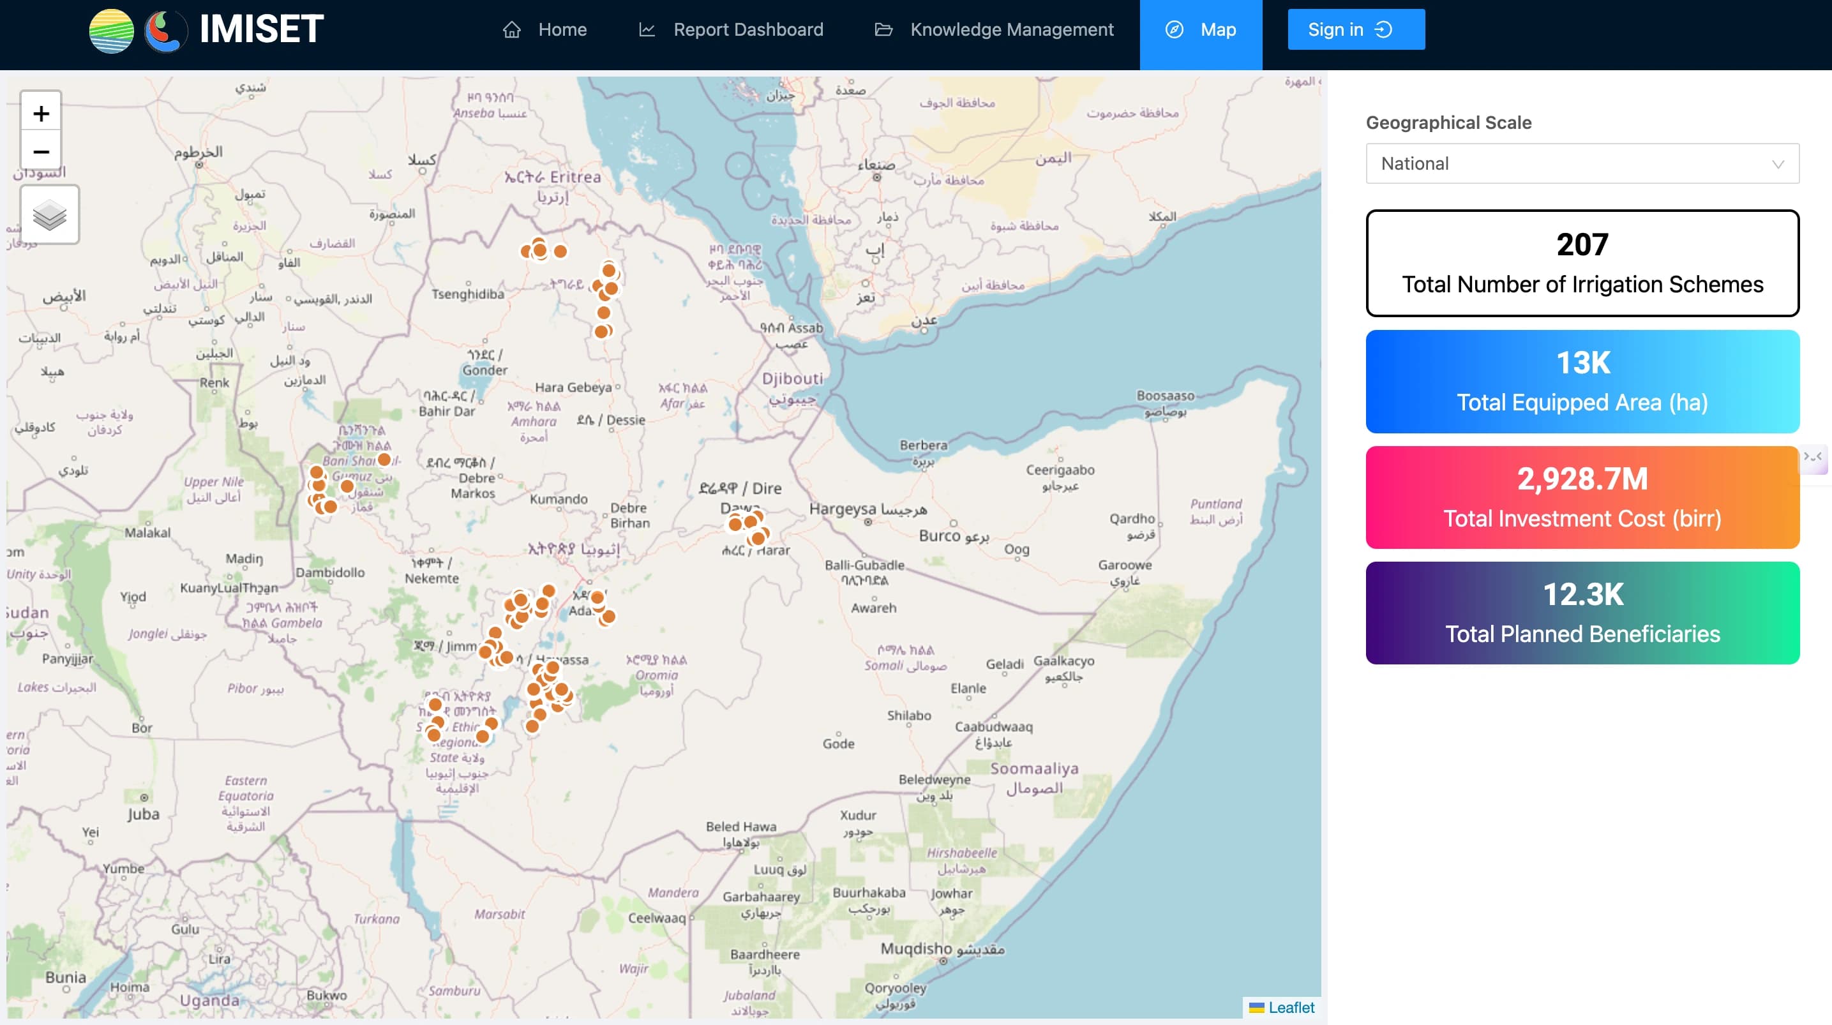Zoom out with the map minus button
Viewport: 1832px width, 1025px height.
(41, 151)
